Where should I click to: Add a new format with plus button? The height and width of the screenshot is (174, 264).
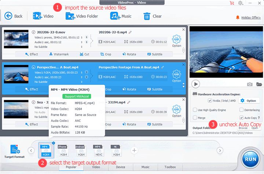pos(134,150)
